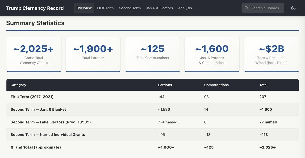
Task: Click the ~95 pardons cell
Action: point(161,135)
